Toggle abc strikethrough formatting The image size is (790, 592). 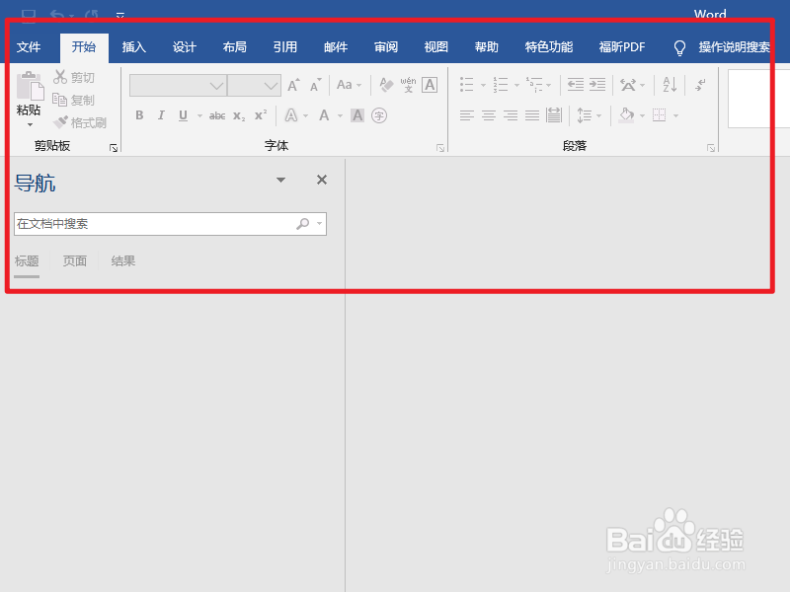point(217,115)
